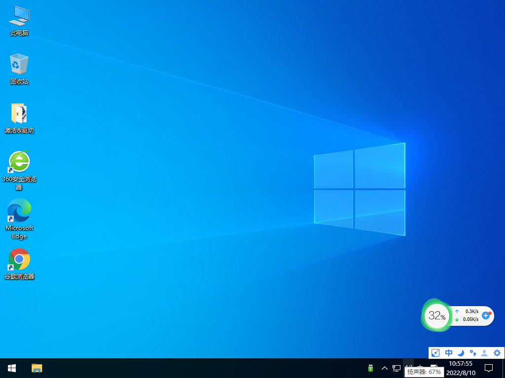This screenshot has width=505, height=378.
Task: Expand hidden system tray icons
Action: [384, 368]
